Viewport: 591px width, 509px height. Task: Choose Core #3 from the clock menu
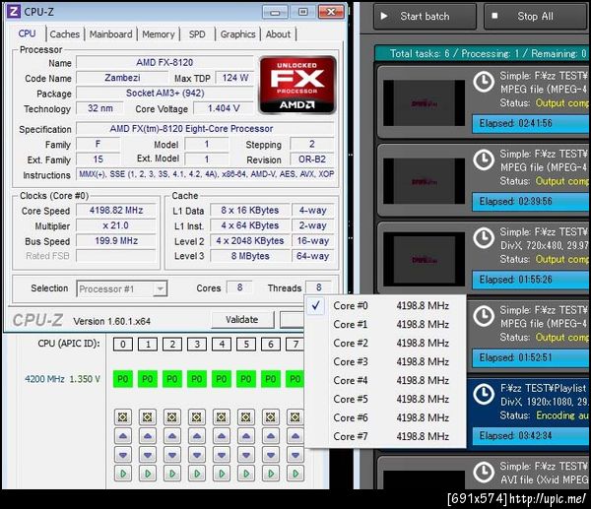coord(385,361)
